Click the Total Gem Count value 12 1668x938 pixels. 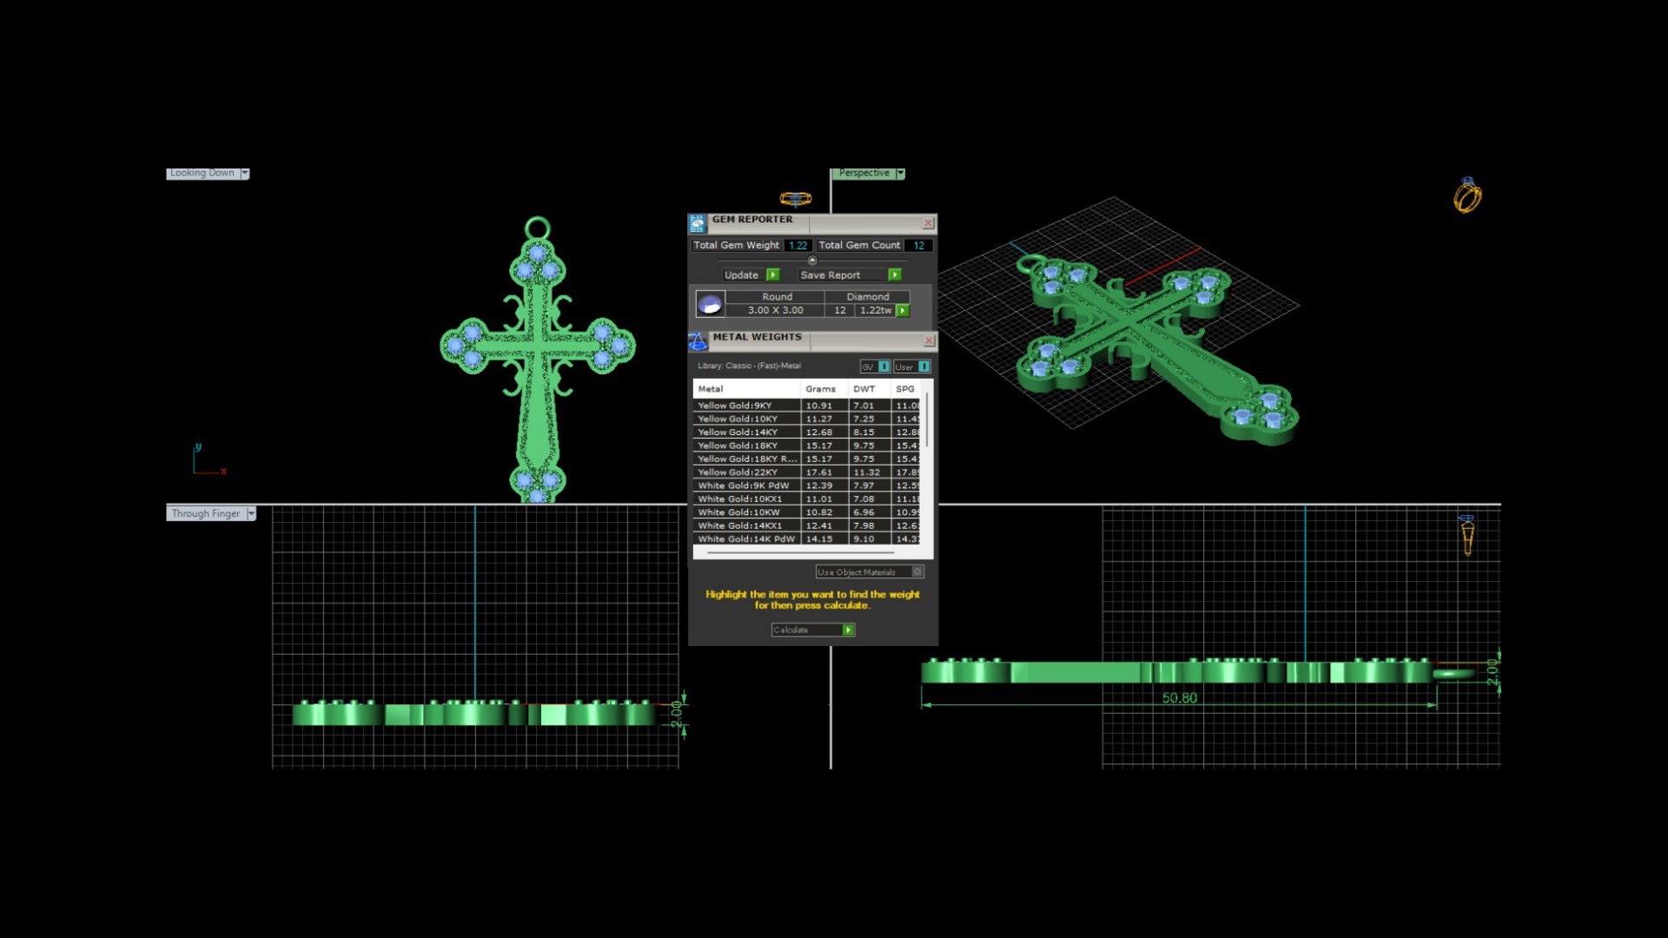(x=918, y=246)
